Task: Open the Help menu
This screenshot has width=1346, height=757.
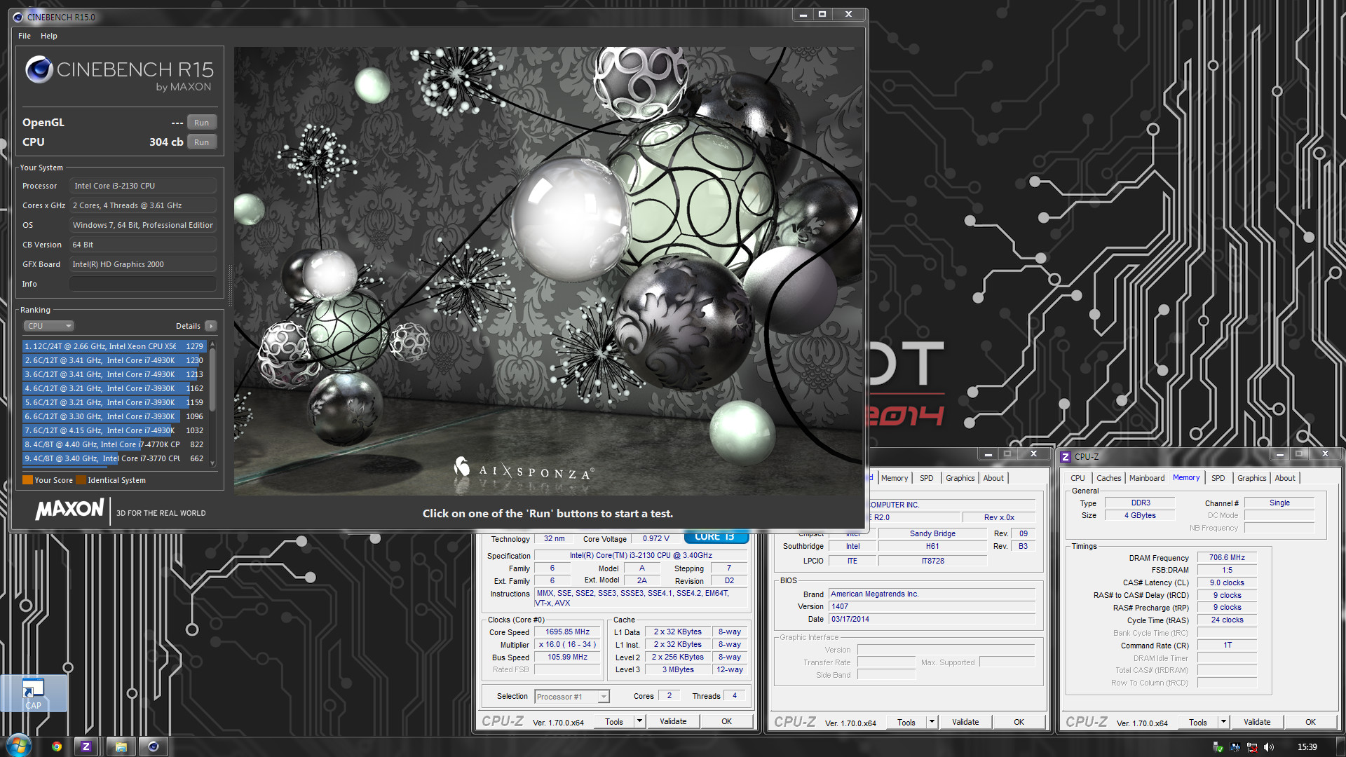Action: [49, 36]
